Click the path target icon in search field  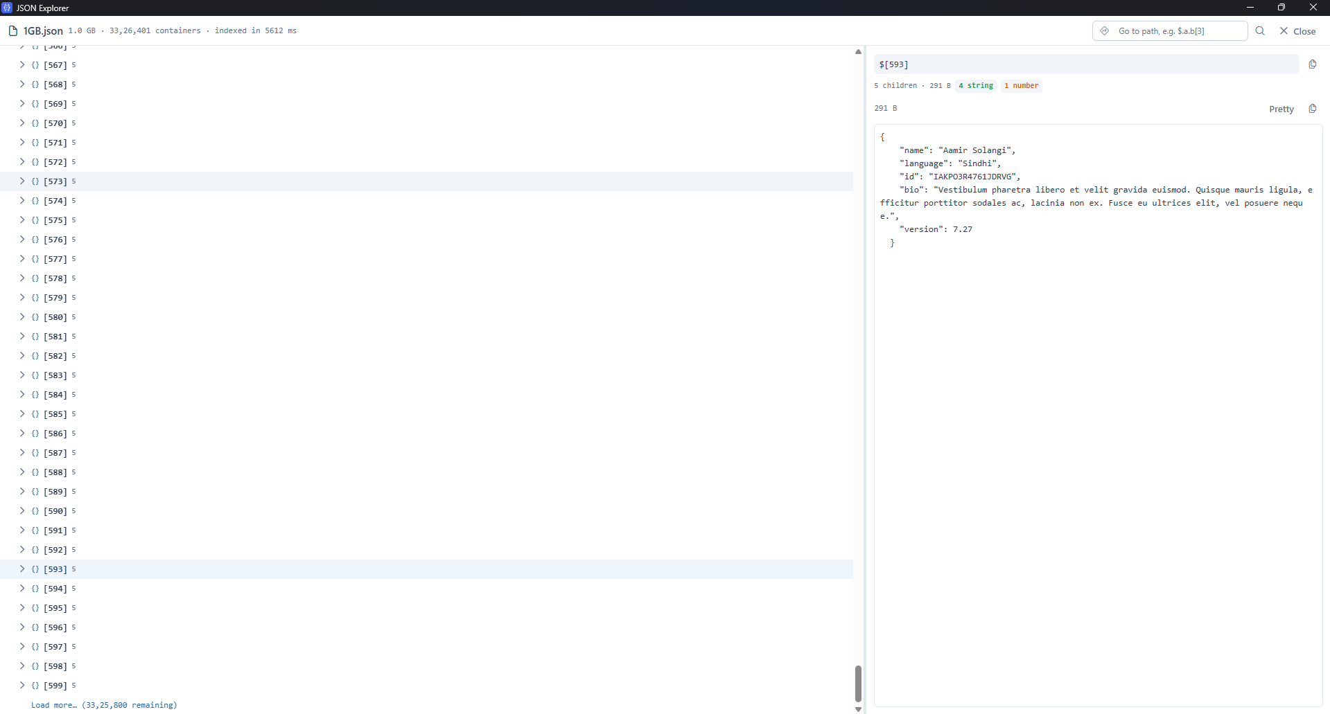click(x=1105, y=31)
